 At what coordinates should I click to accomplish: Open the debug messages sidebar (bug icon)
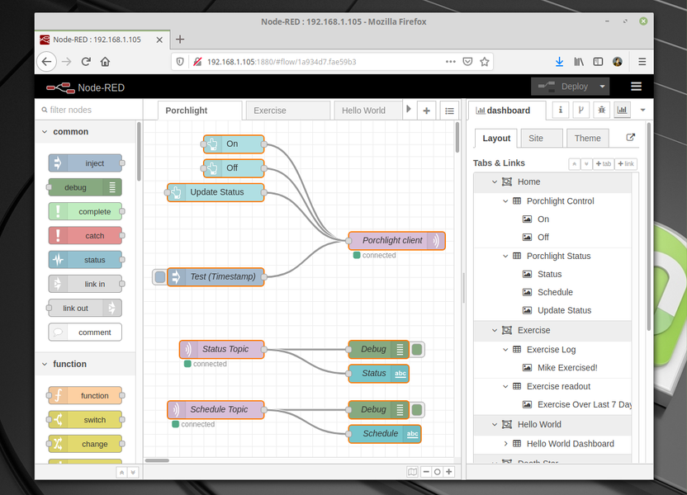[x=602, y=110]
